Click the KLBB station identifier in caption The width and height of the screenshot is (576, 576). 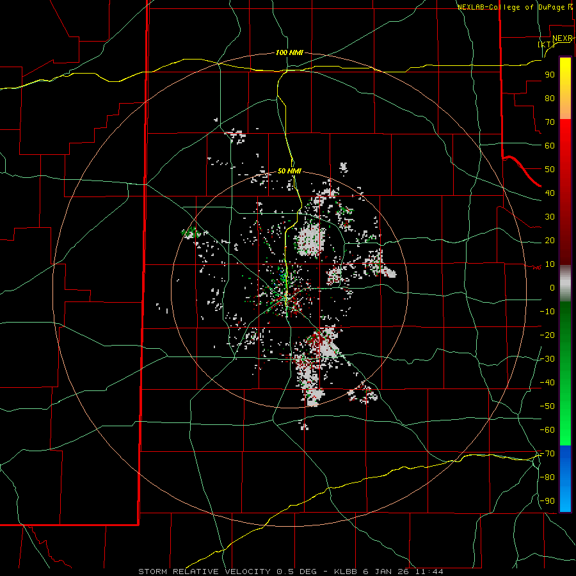(346, 572)
